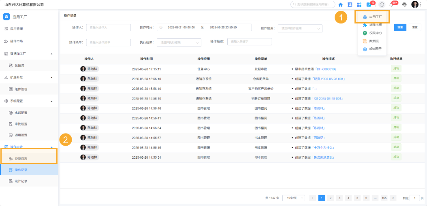Open 设计记录 in the sidebar

21,181
